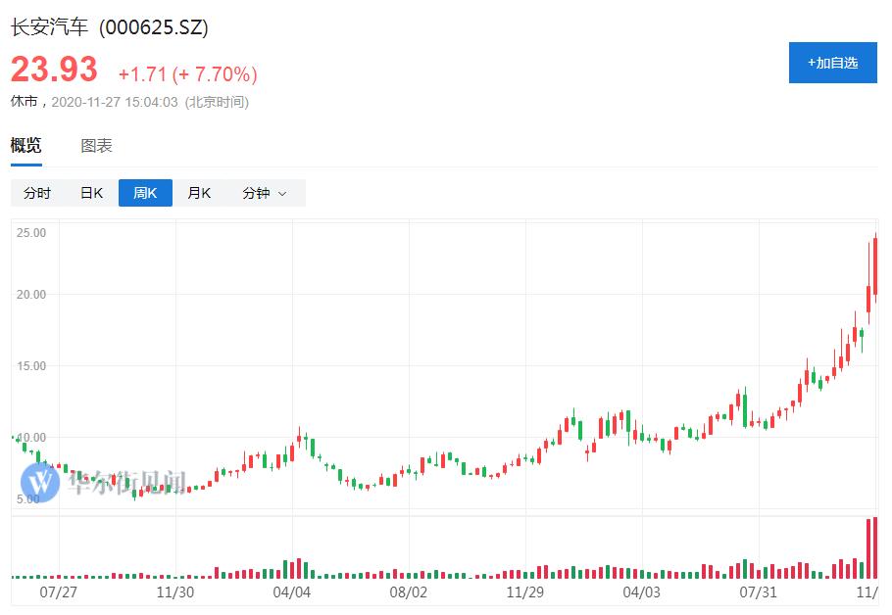Click the 11/30 date axis label
Screen dimensions: 892x615
[x=174, y=592]
